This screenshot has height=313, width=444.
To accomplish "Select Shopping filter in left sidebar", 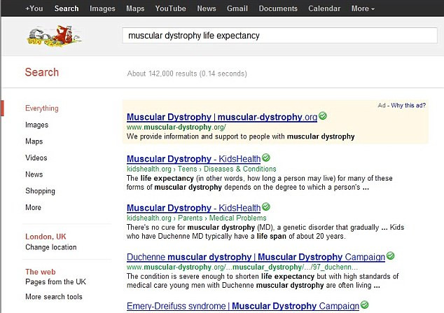I will [x=40, y=191].
